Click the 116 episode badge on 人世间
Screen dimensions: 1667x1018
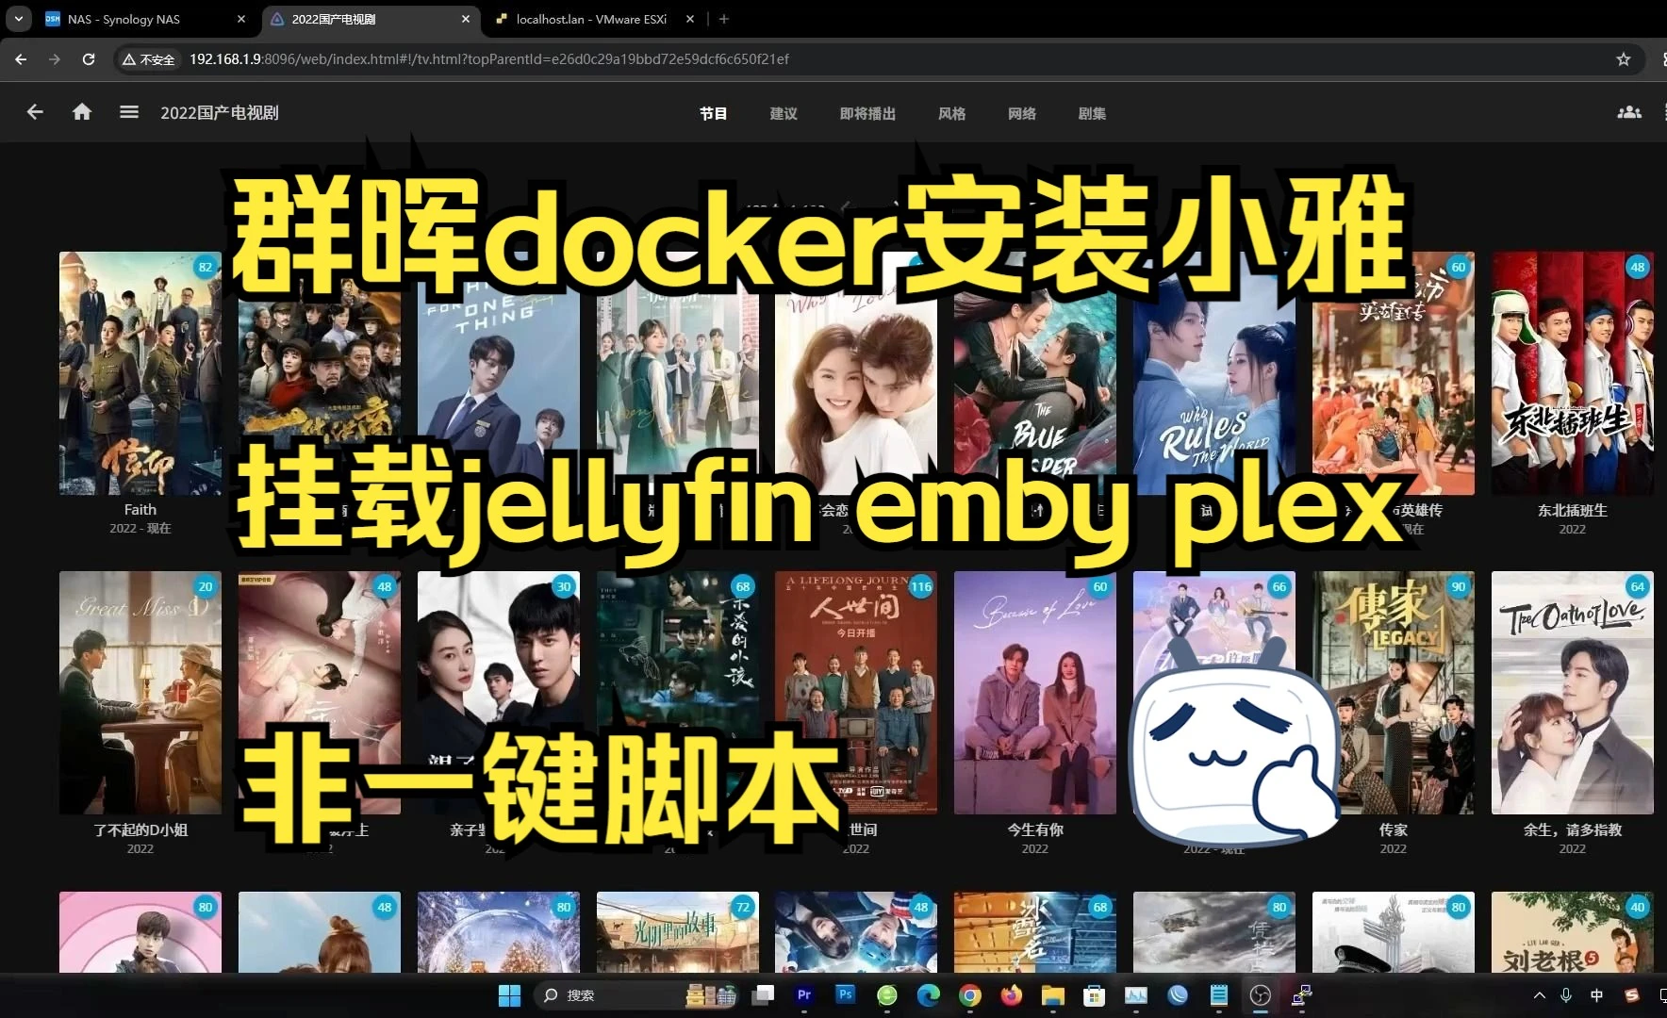(921, 586)
